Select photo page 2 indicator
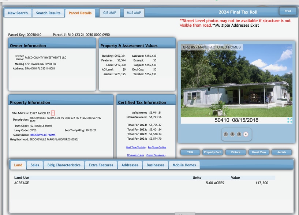This screenshot has width=299, height=215. [x=232, y=134]
